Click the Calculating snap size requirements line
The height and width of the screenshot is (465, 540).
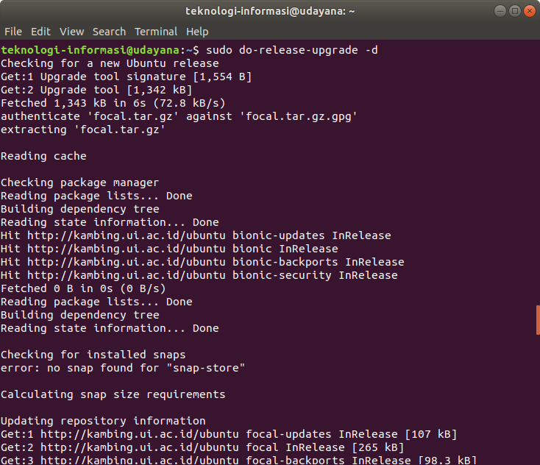pos(113,394)
